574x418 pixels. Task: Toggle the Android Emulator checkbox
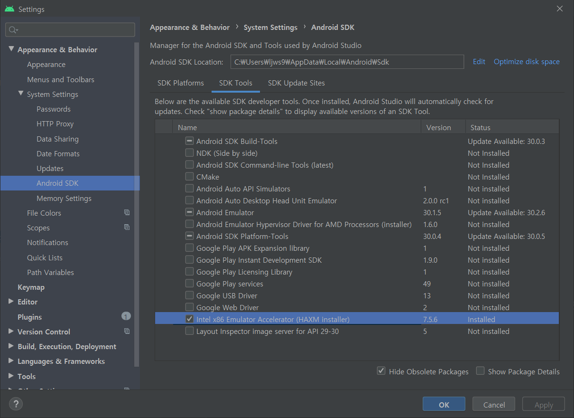[189, 212]
